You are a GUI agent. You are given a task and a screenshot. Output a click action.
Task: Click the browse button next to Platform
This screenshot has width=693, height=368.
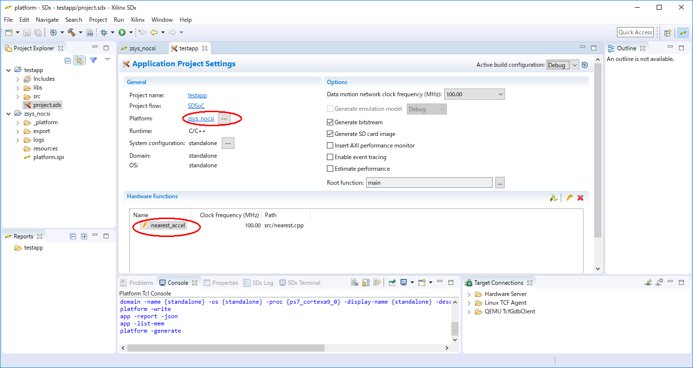click(x=224, y=118)
